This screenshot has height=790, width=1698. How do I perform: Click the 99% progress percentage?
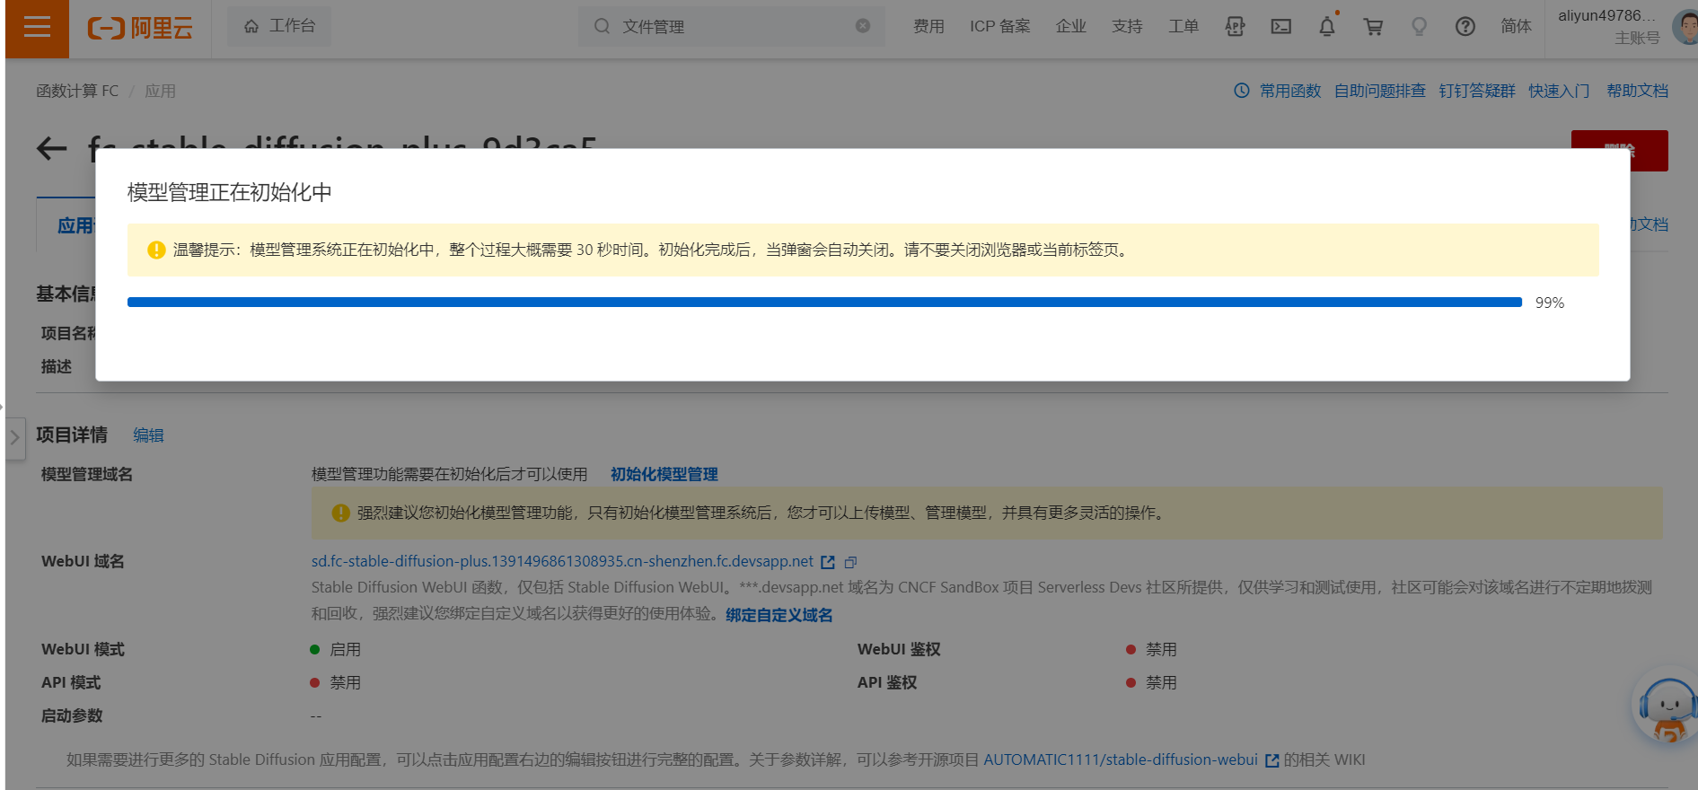click(1550, 303)
